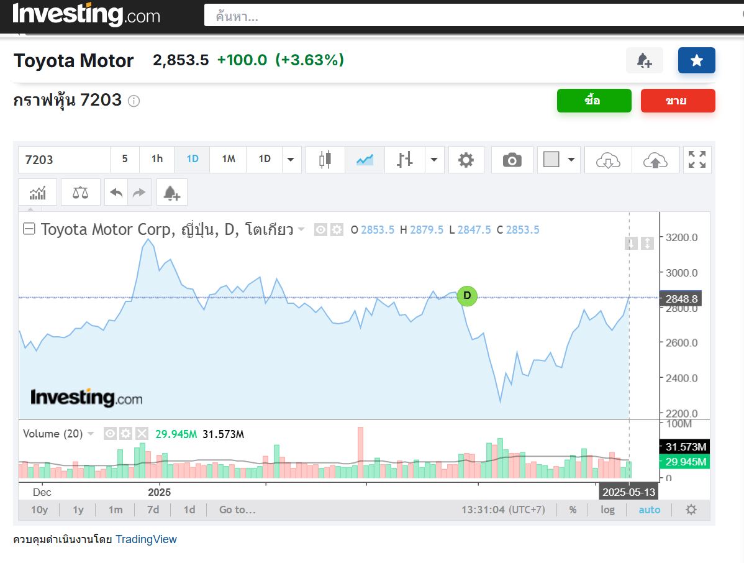Viewport: 744px width, 563px height.
Task: Open the chart style dropdown arrow
Action: tap(433, 160)
